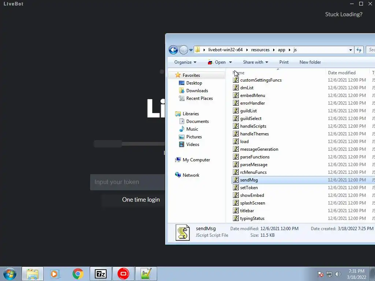Click the large sendMsg preview icon in details pane
The image size is (375, 281).
[182, 232]
